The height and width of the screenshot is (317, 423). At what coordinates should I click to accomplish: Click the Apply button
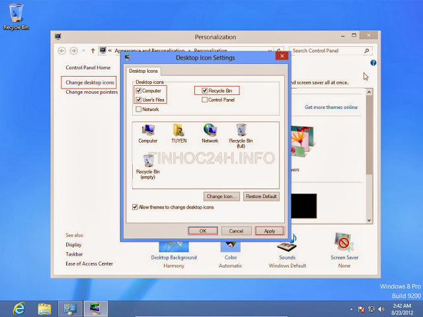pyautogui.click(x=269, y=231)
